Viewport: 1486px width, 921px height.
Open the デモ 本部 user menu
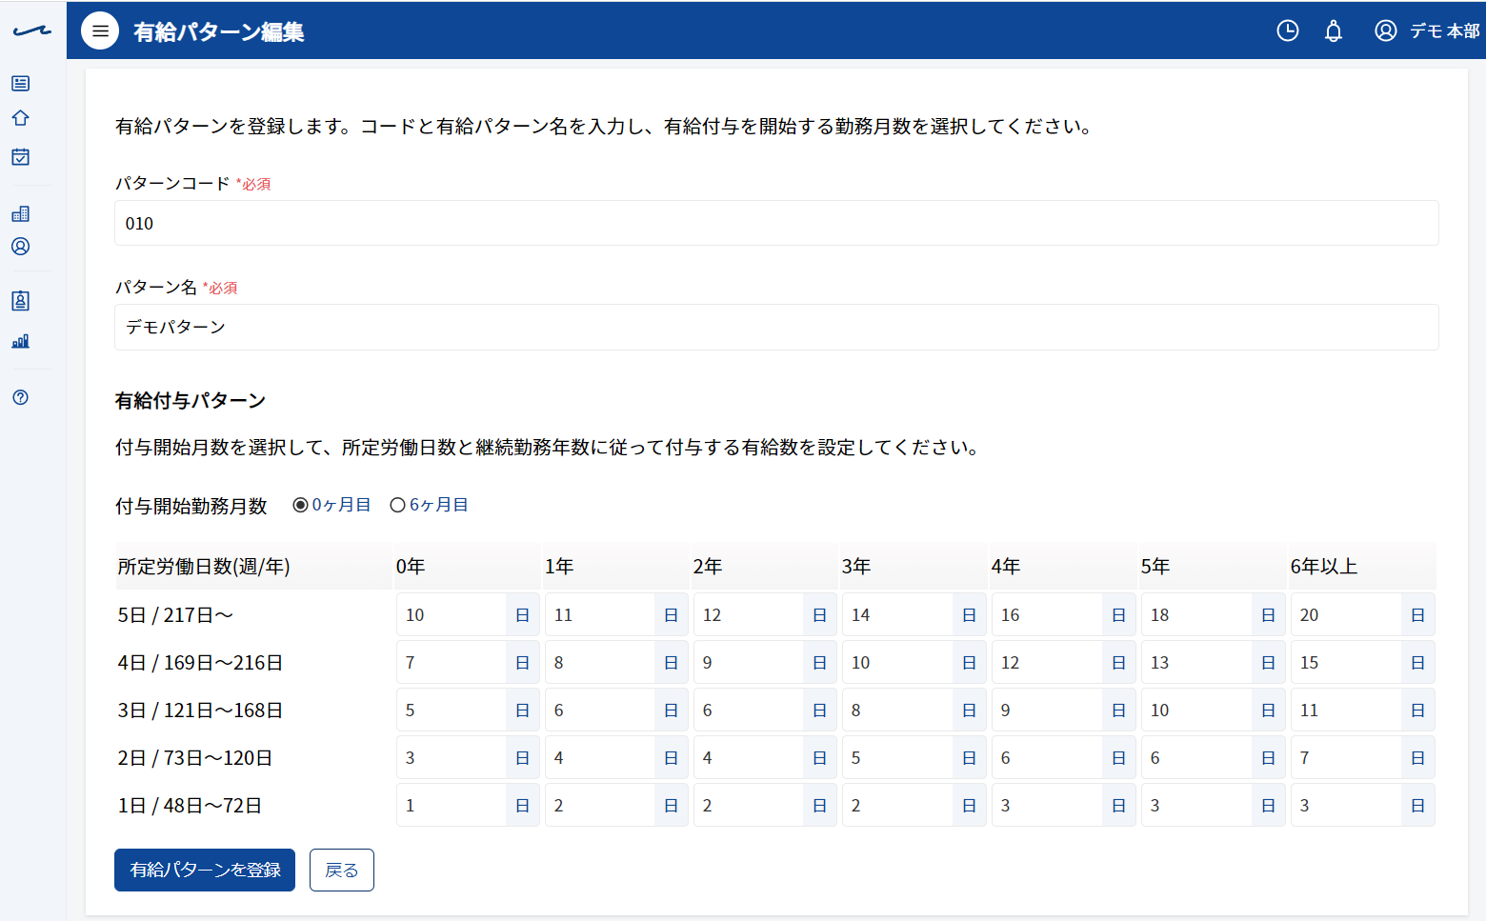click(x=1427, y=30)
